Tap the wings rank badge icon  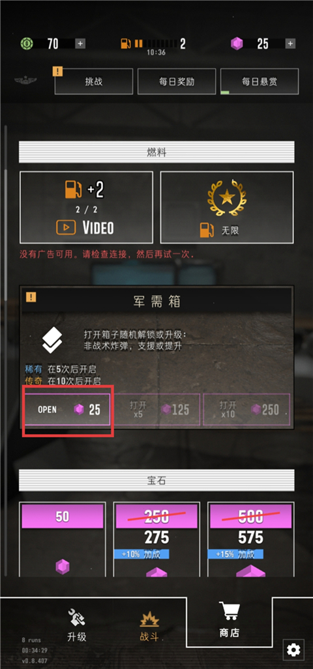[25, 81]
